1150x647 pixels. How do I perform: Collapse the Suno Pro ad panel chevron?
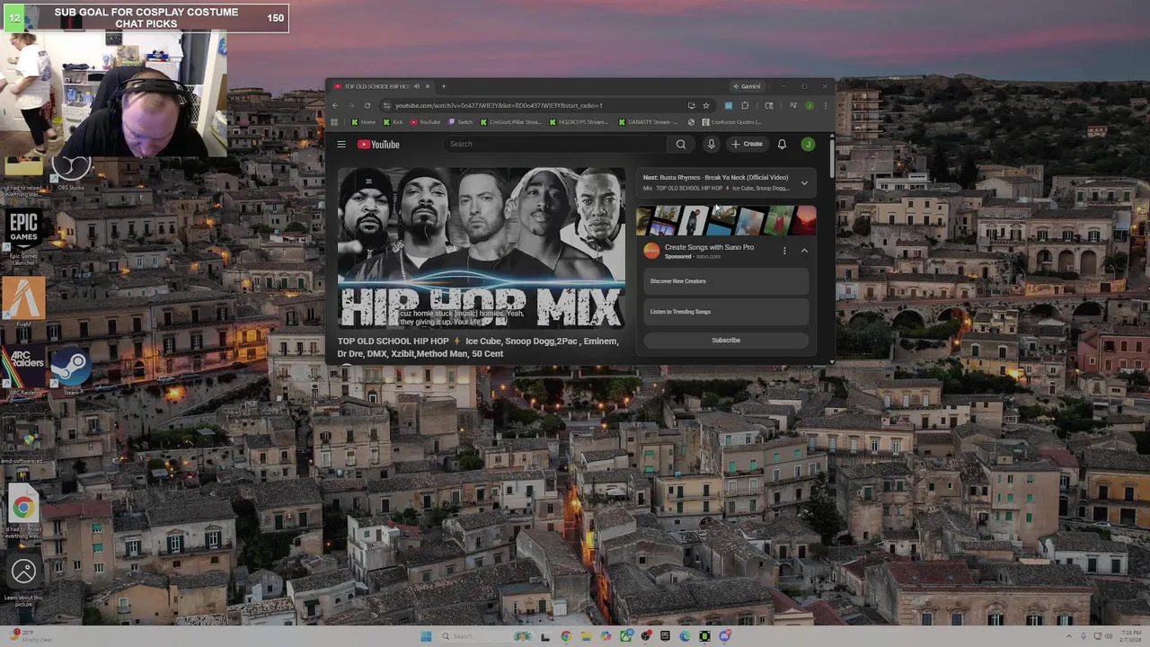tap(804, 251)
